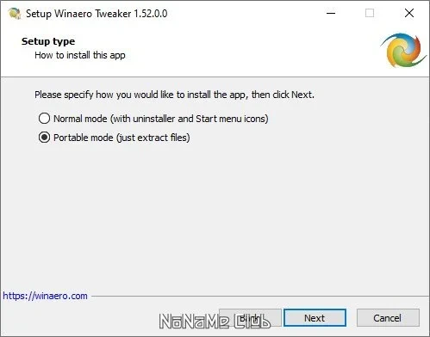Click 'How to install this app' text
Screen dimensions: 430x337
coord(80,55)
